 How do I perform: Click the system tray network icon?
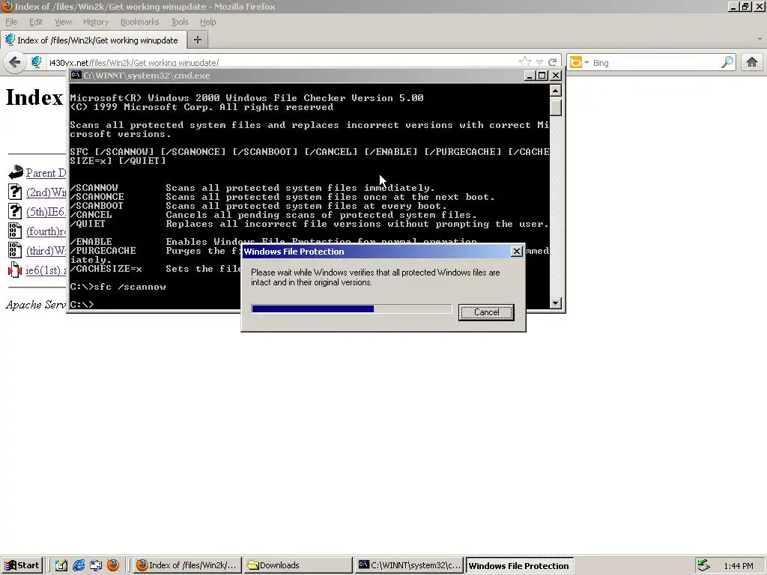703,565
